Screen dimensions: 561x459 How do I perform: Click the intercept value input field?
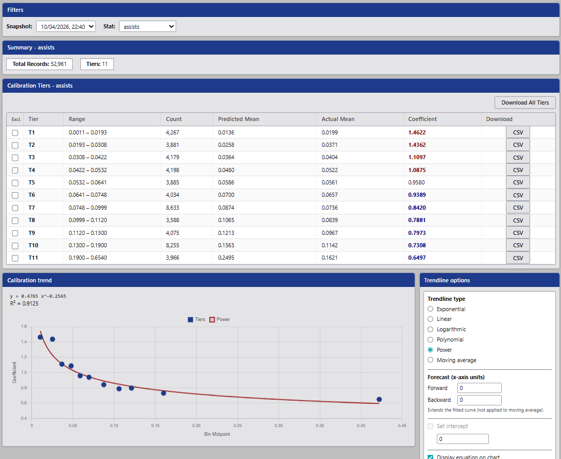[463, 439]
